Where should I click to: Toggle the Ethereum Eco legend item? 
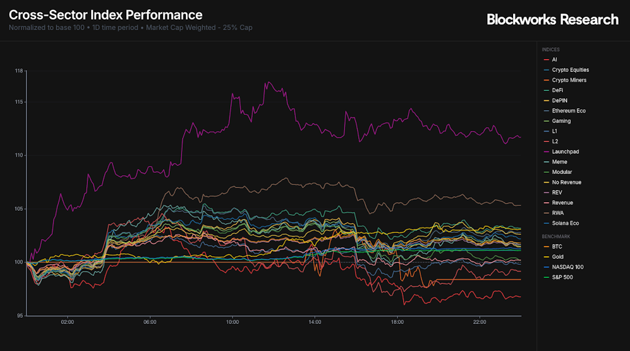pos(568,111)
